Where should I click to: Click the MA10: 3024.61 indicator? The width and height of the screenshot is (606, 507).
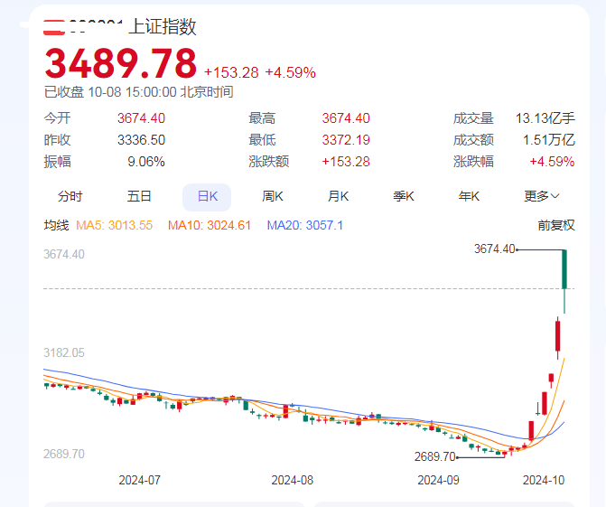tap(210, 225)
